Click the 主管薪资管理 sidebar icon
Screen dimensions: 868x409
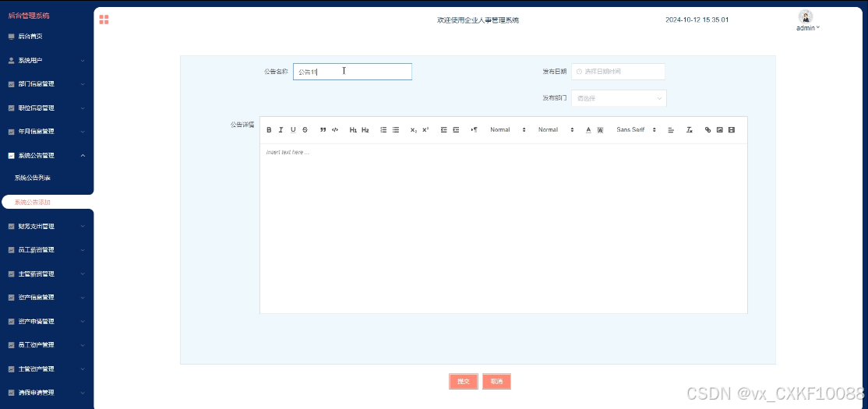[x=11, y=274]
